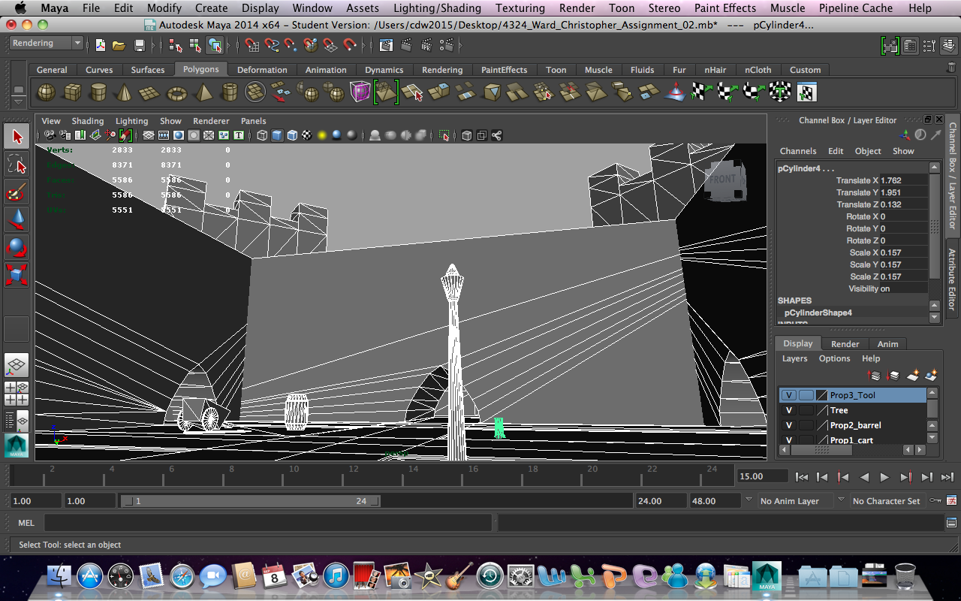The height and width of the screenshot is (601, 961).
Task: Create a polygon cylinder from the shelf
Action: [x=98, y=92]
